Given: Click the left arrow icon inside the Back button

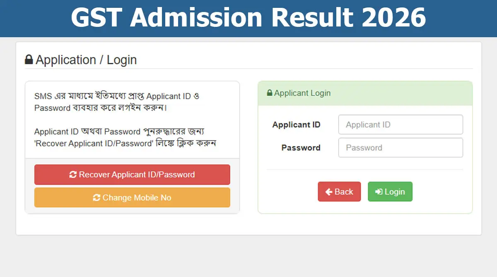Looking at the screenshot, I should click(x=328, y=191).
